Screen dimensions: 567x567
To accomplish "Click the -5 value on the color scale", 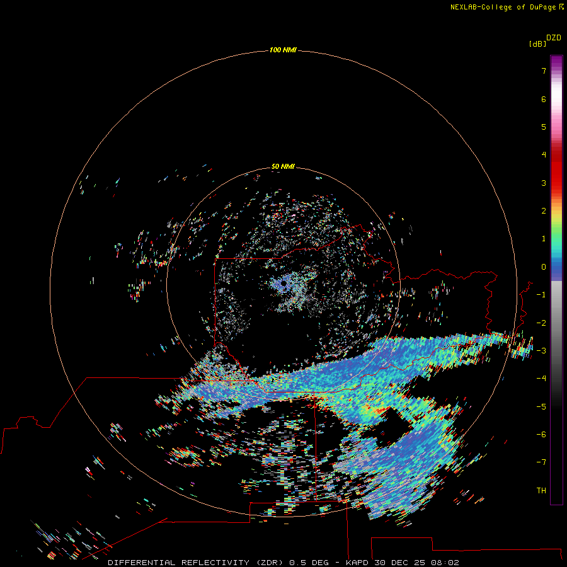I will pyautogui.click(x=541, y=407).
